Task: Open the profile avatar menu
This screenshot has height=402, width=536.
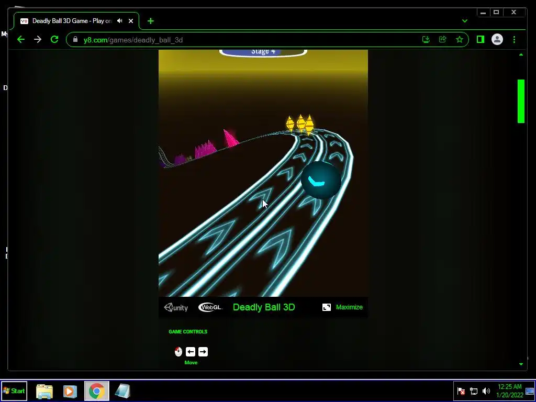Action: point(497,40)
